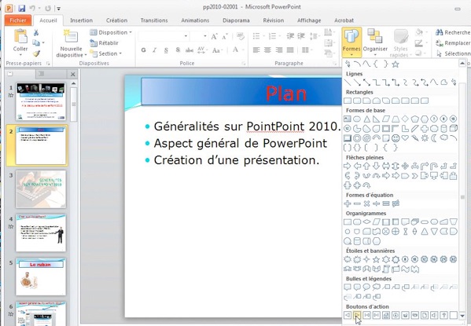
Task: Select the multiplication sign equation shape
Action: point(366,203)
